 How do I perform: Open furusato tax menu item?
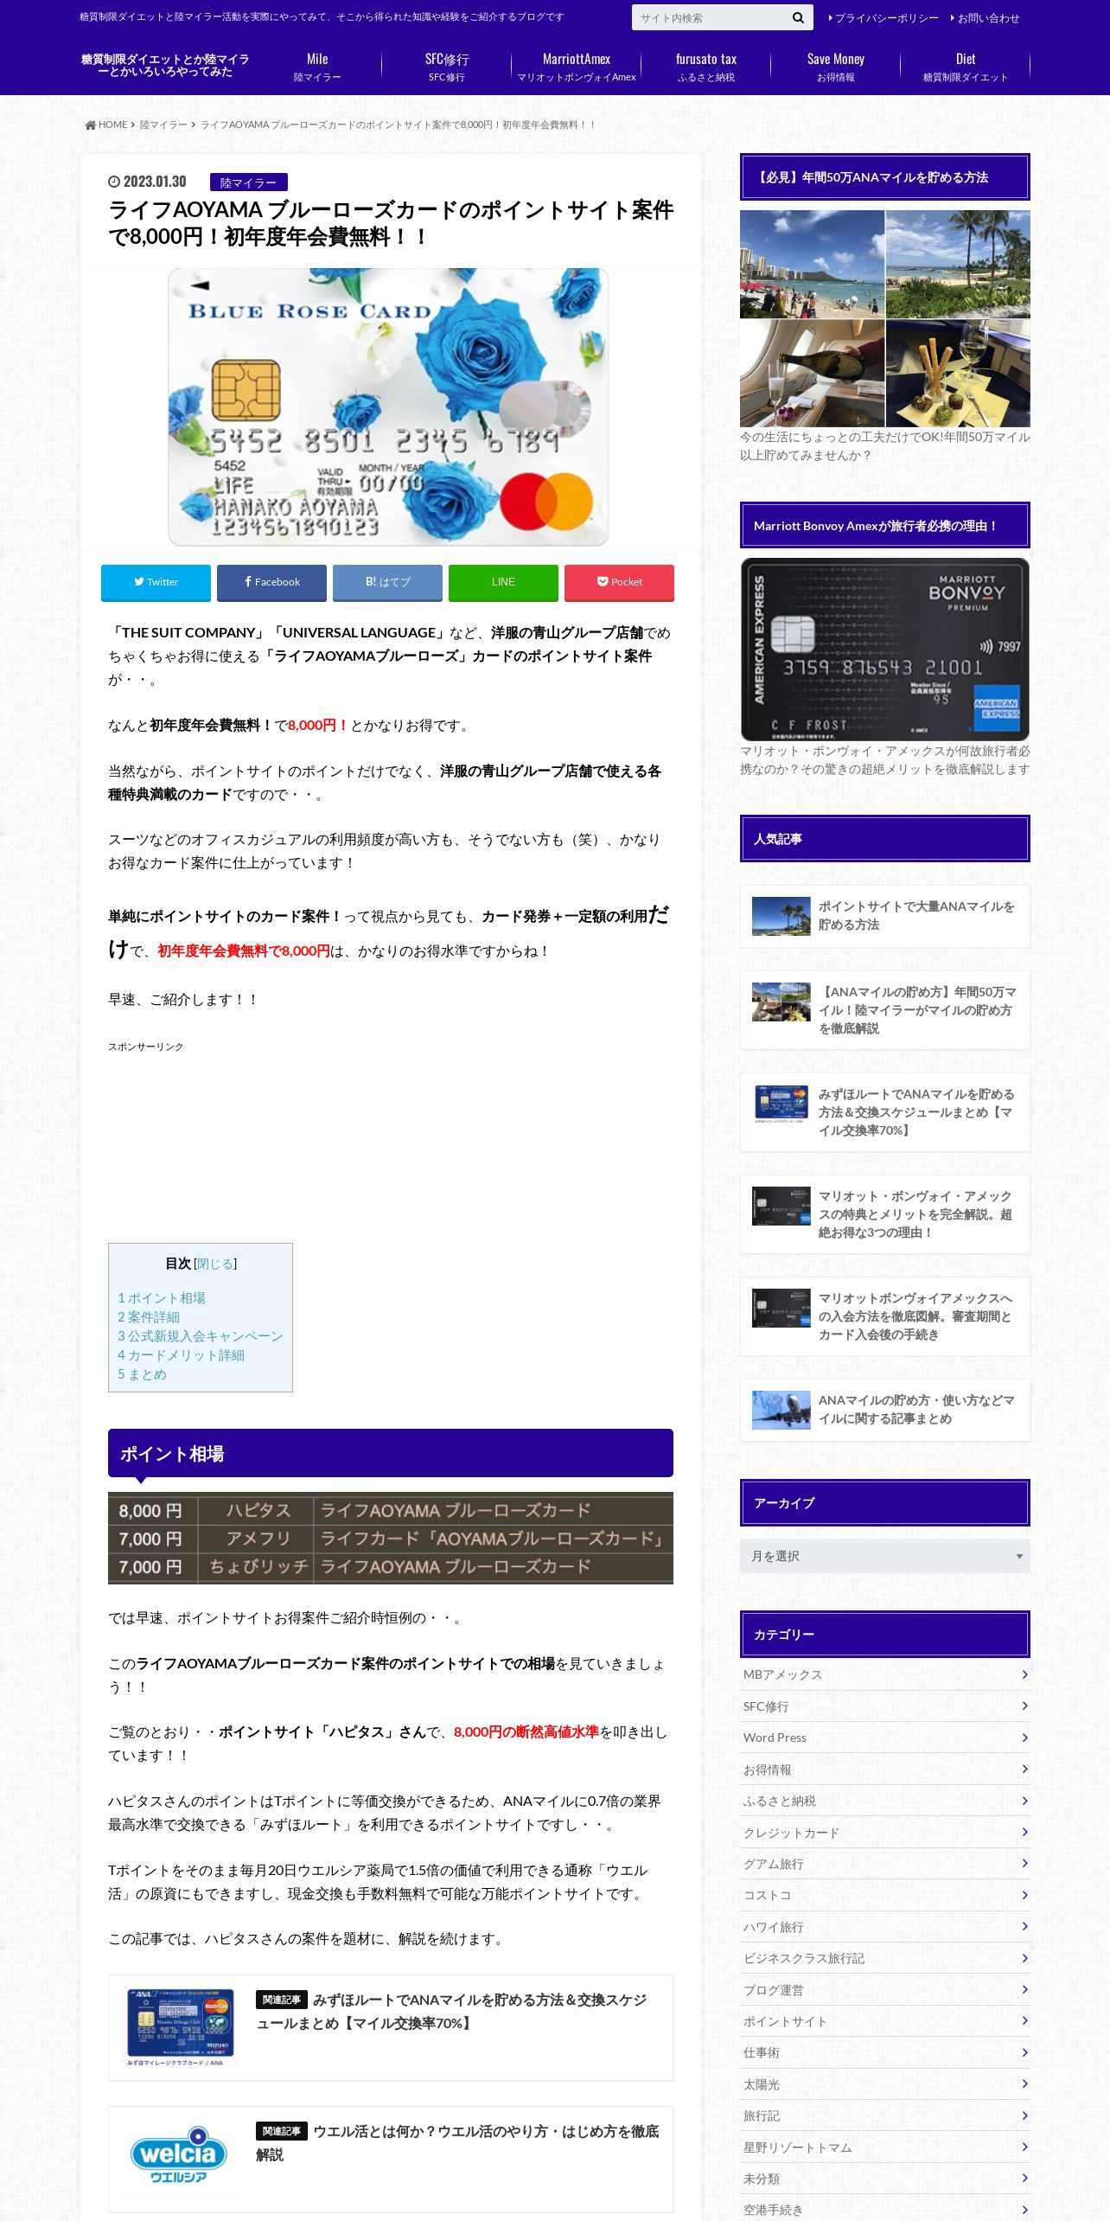pyautogui.click(x=706, y=67)
